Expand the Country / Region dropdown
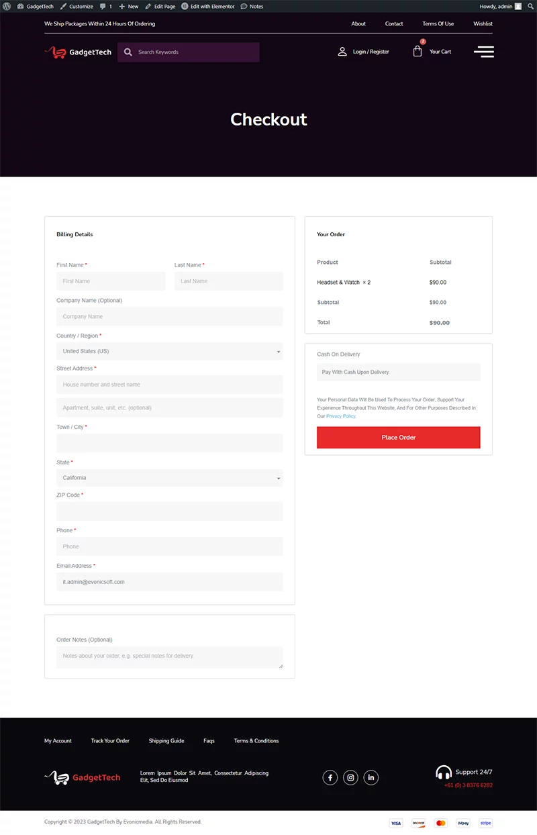 point(169,351)
